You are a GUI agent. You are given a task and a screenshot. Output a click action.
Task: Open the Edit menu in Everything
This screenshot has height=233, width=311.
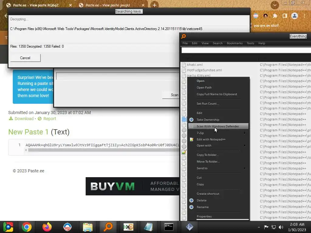click(x=195, y=43)
